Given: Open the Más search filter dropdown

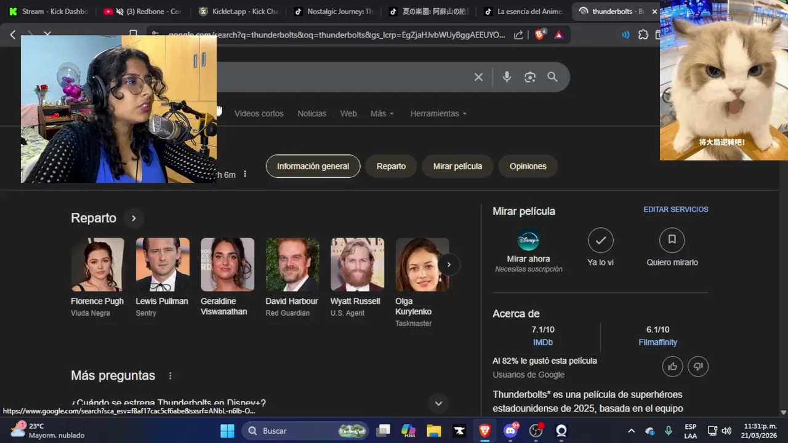Looking at the screenshot, I should click(x=382, y=114).
